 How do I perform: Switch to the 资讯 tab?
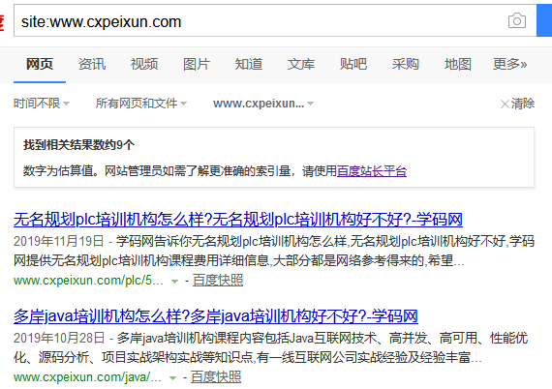92,65
